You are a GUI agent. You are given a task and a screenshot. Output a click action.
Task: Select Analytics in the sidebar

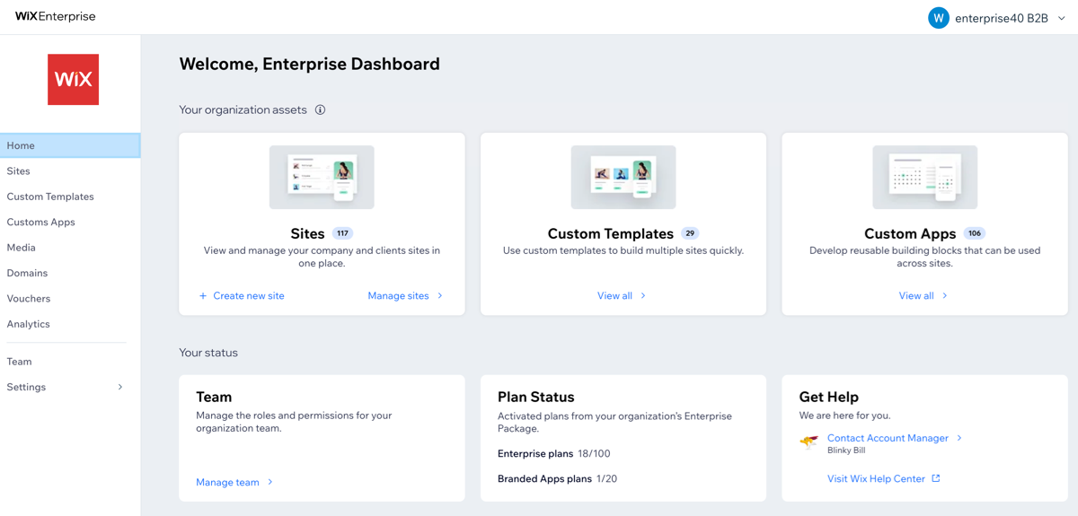29,324
